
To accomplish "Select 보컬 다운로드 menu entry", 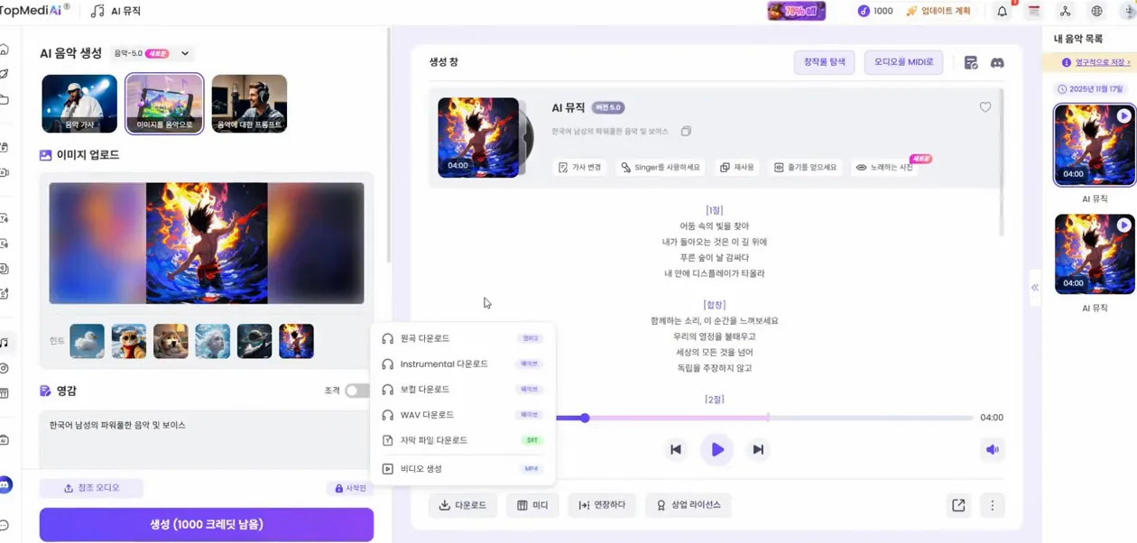I will click(462, 390).
